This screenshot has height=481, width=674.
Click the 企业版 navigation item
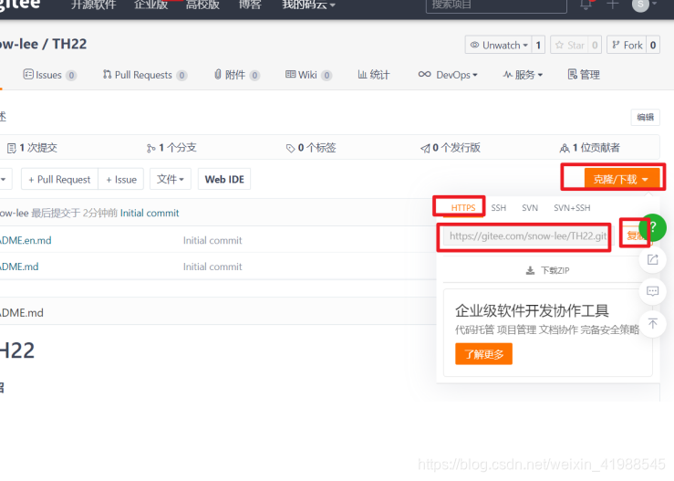pos(150,5)
